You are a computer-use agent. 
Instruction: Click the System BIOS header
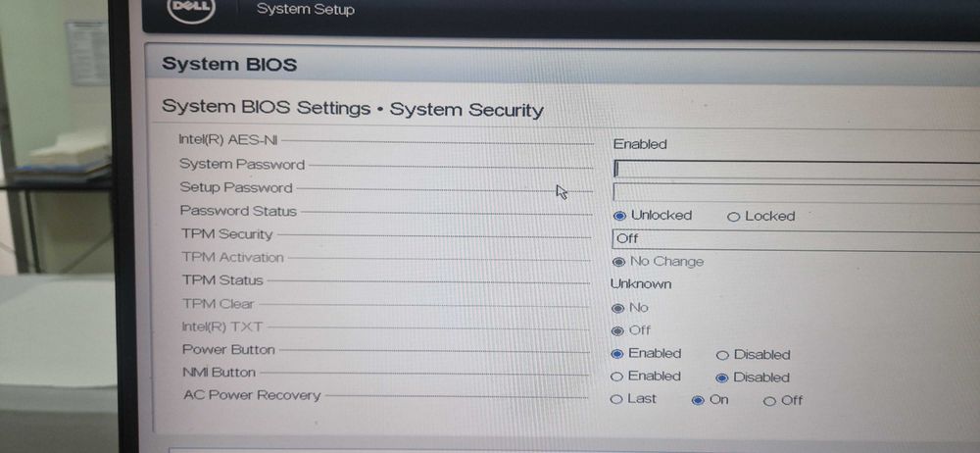click(x=229, y=65)
